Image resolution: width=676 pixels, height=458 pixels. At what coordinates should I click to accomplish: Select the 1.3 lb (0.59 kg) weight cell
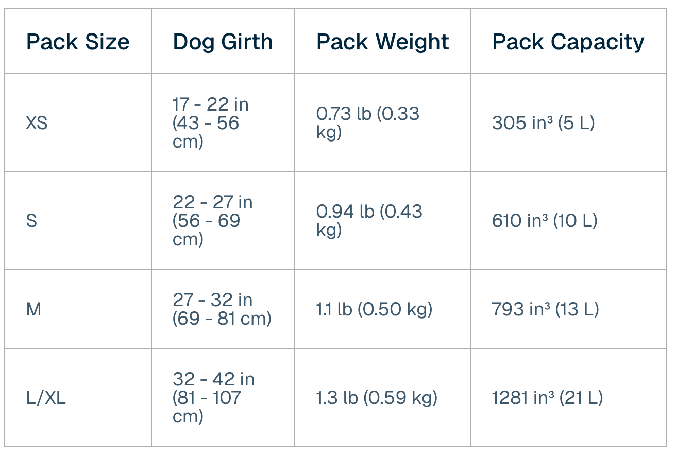pos(377,398)
